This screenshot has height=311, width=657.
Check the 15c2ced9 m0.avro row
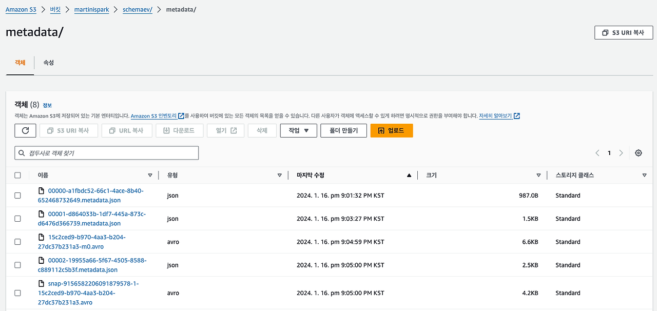[18, 242]
